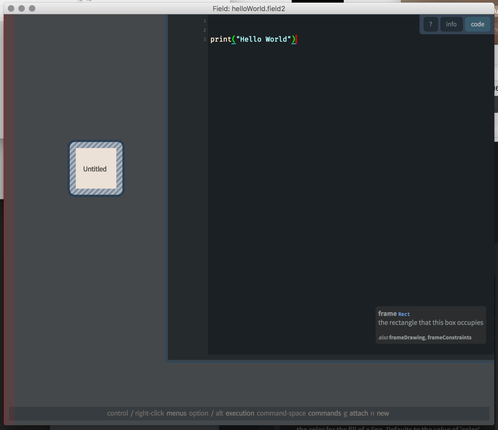Click "execution" in the bottom hint bar
The image size is (498, 430).
point(240,413)
